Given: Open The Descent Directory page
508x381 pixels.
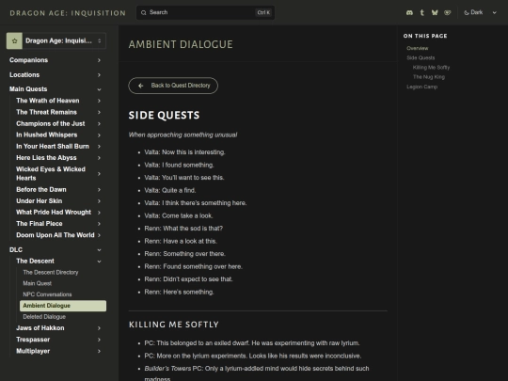Looking at the screenshot, I should point(51,273).
